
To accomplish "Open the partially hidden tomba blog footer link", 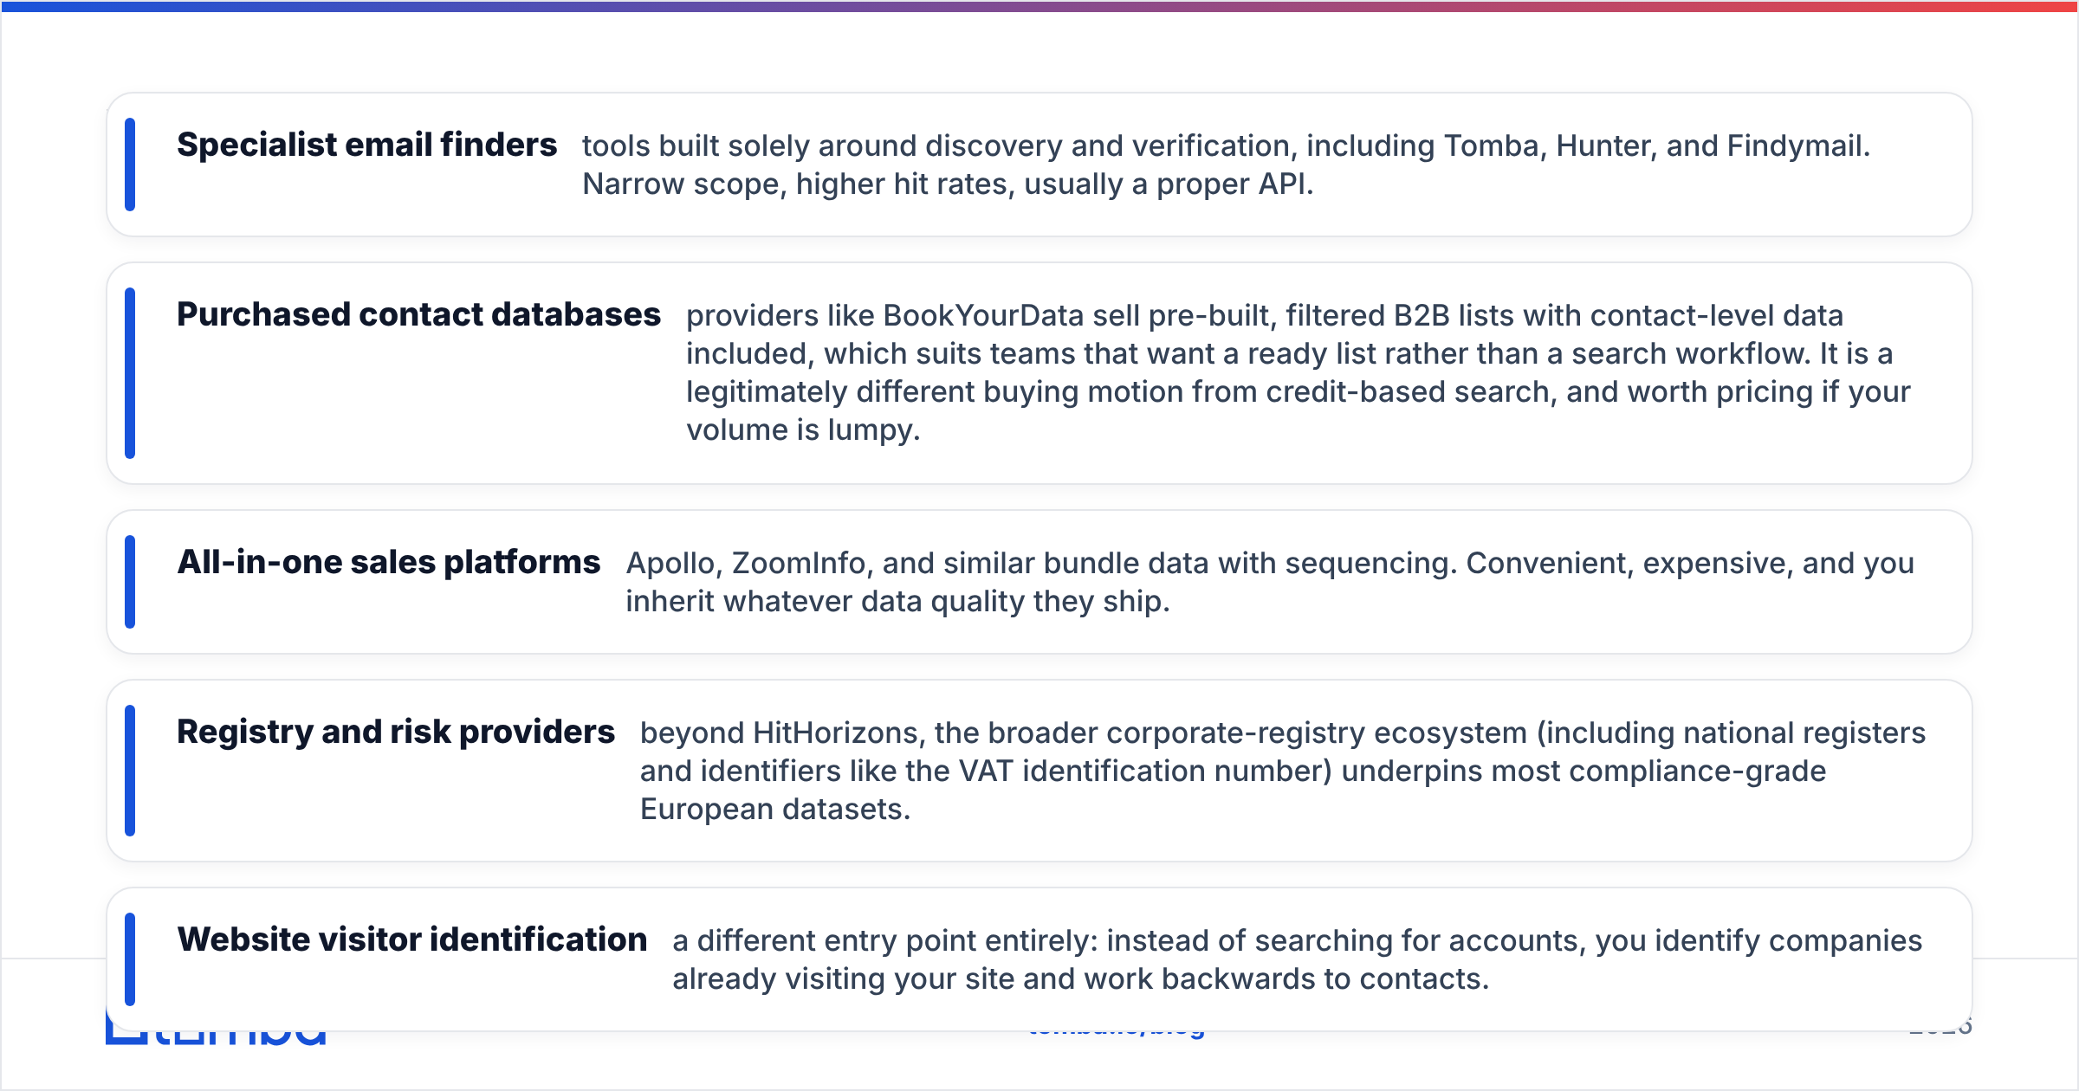I will coord(1117,1034).
